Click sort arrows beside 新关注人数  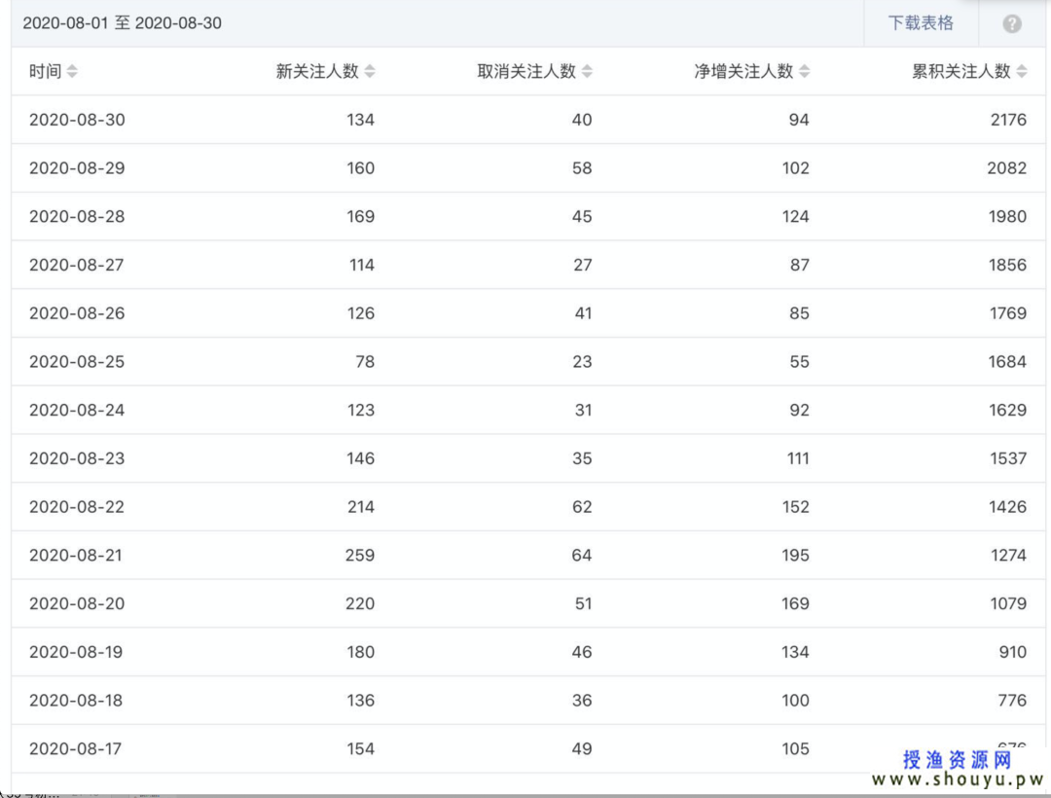[370, 71]
